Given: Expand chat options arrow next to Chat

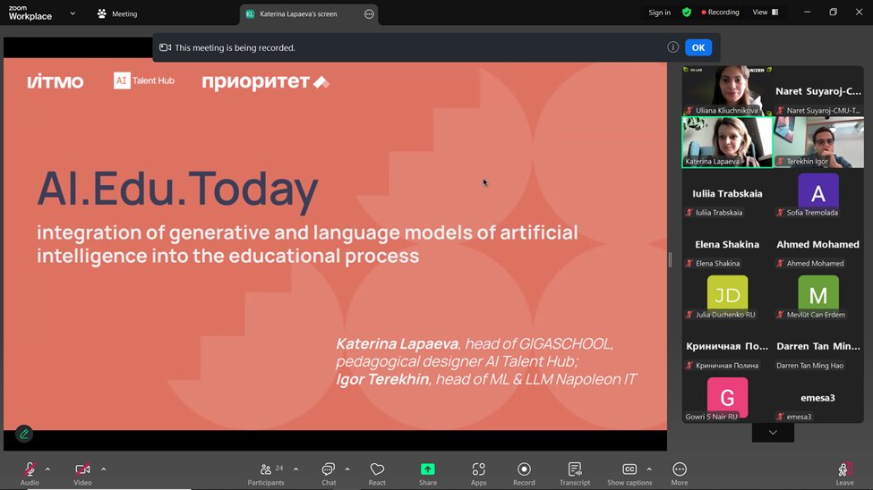Looking at the screenshot, I should point(347,469).
